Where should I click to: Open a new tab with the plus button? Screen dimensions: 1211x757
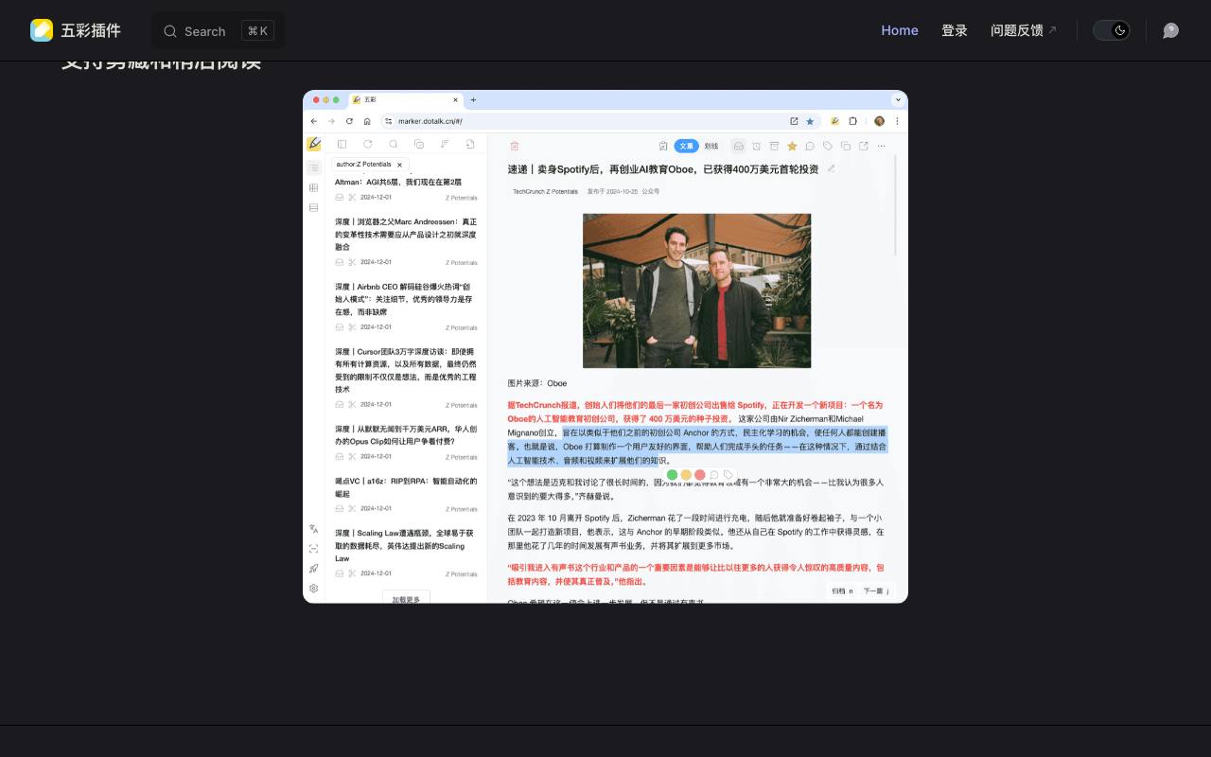(x=473, y=99)
